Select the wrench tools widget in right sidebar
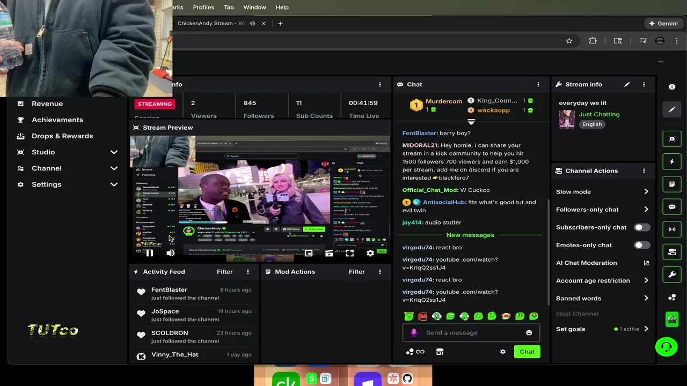The width and height of the screenshot is (687, 386). 672,274
